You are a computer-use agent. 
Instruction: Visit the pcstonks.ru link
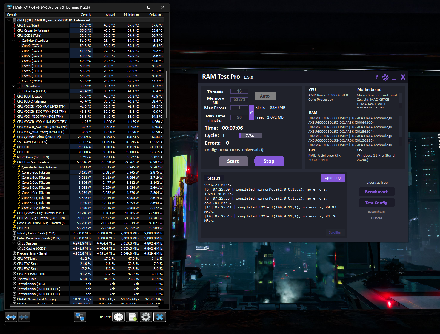(x=376, y=211)
